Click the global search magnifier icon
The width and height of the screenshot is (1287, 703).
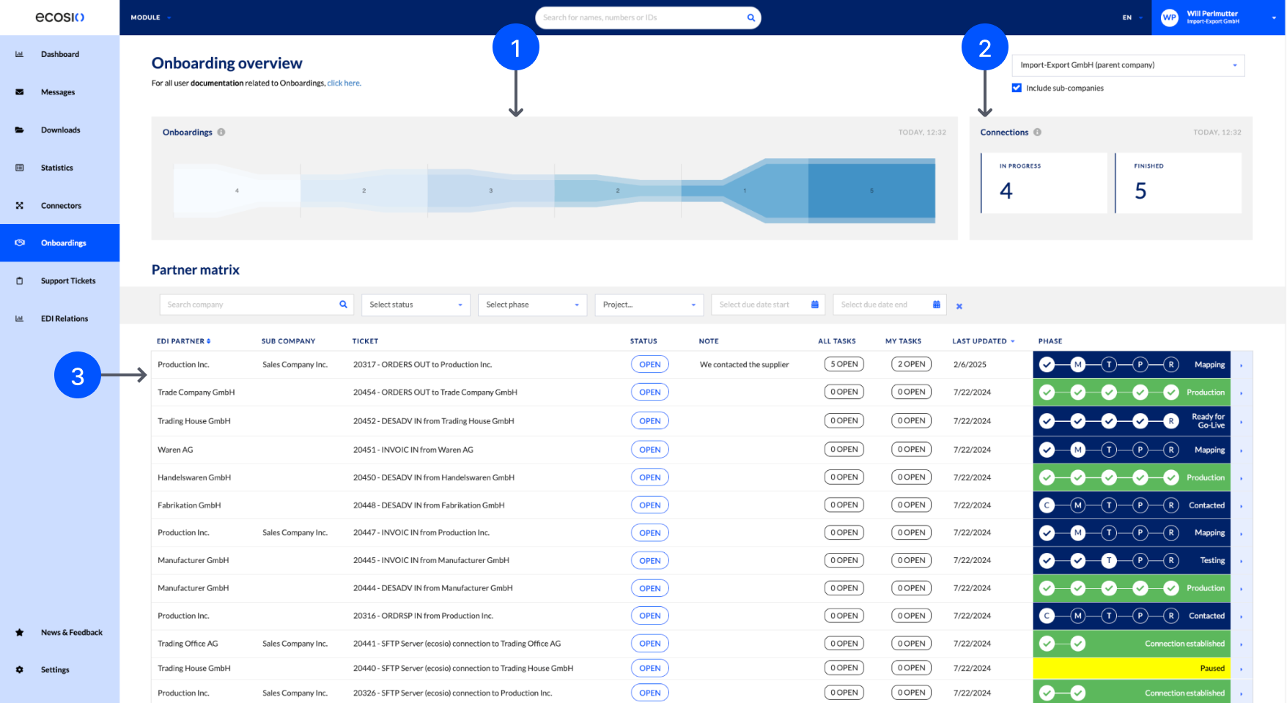click(751, 18)
